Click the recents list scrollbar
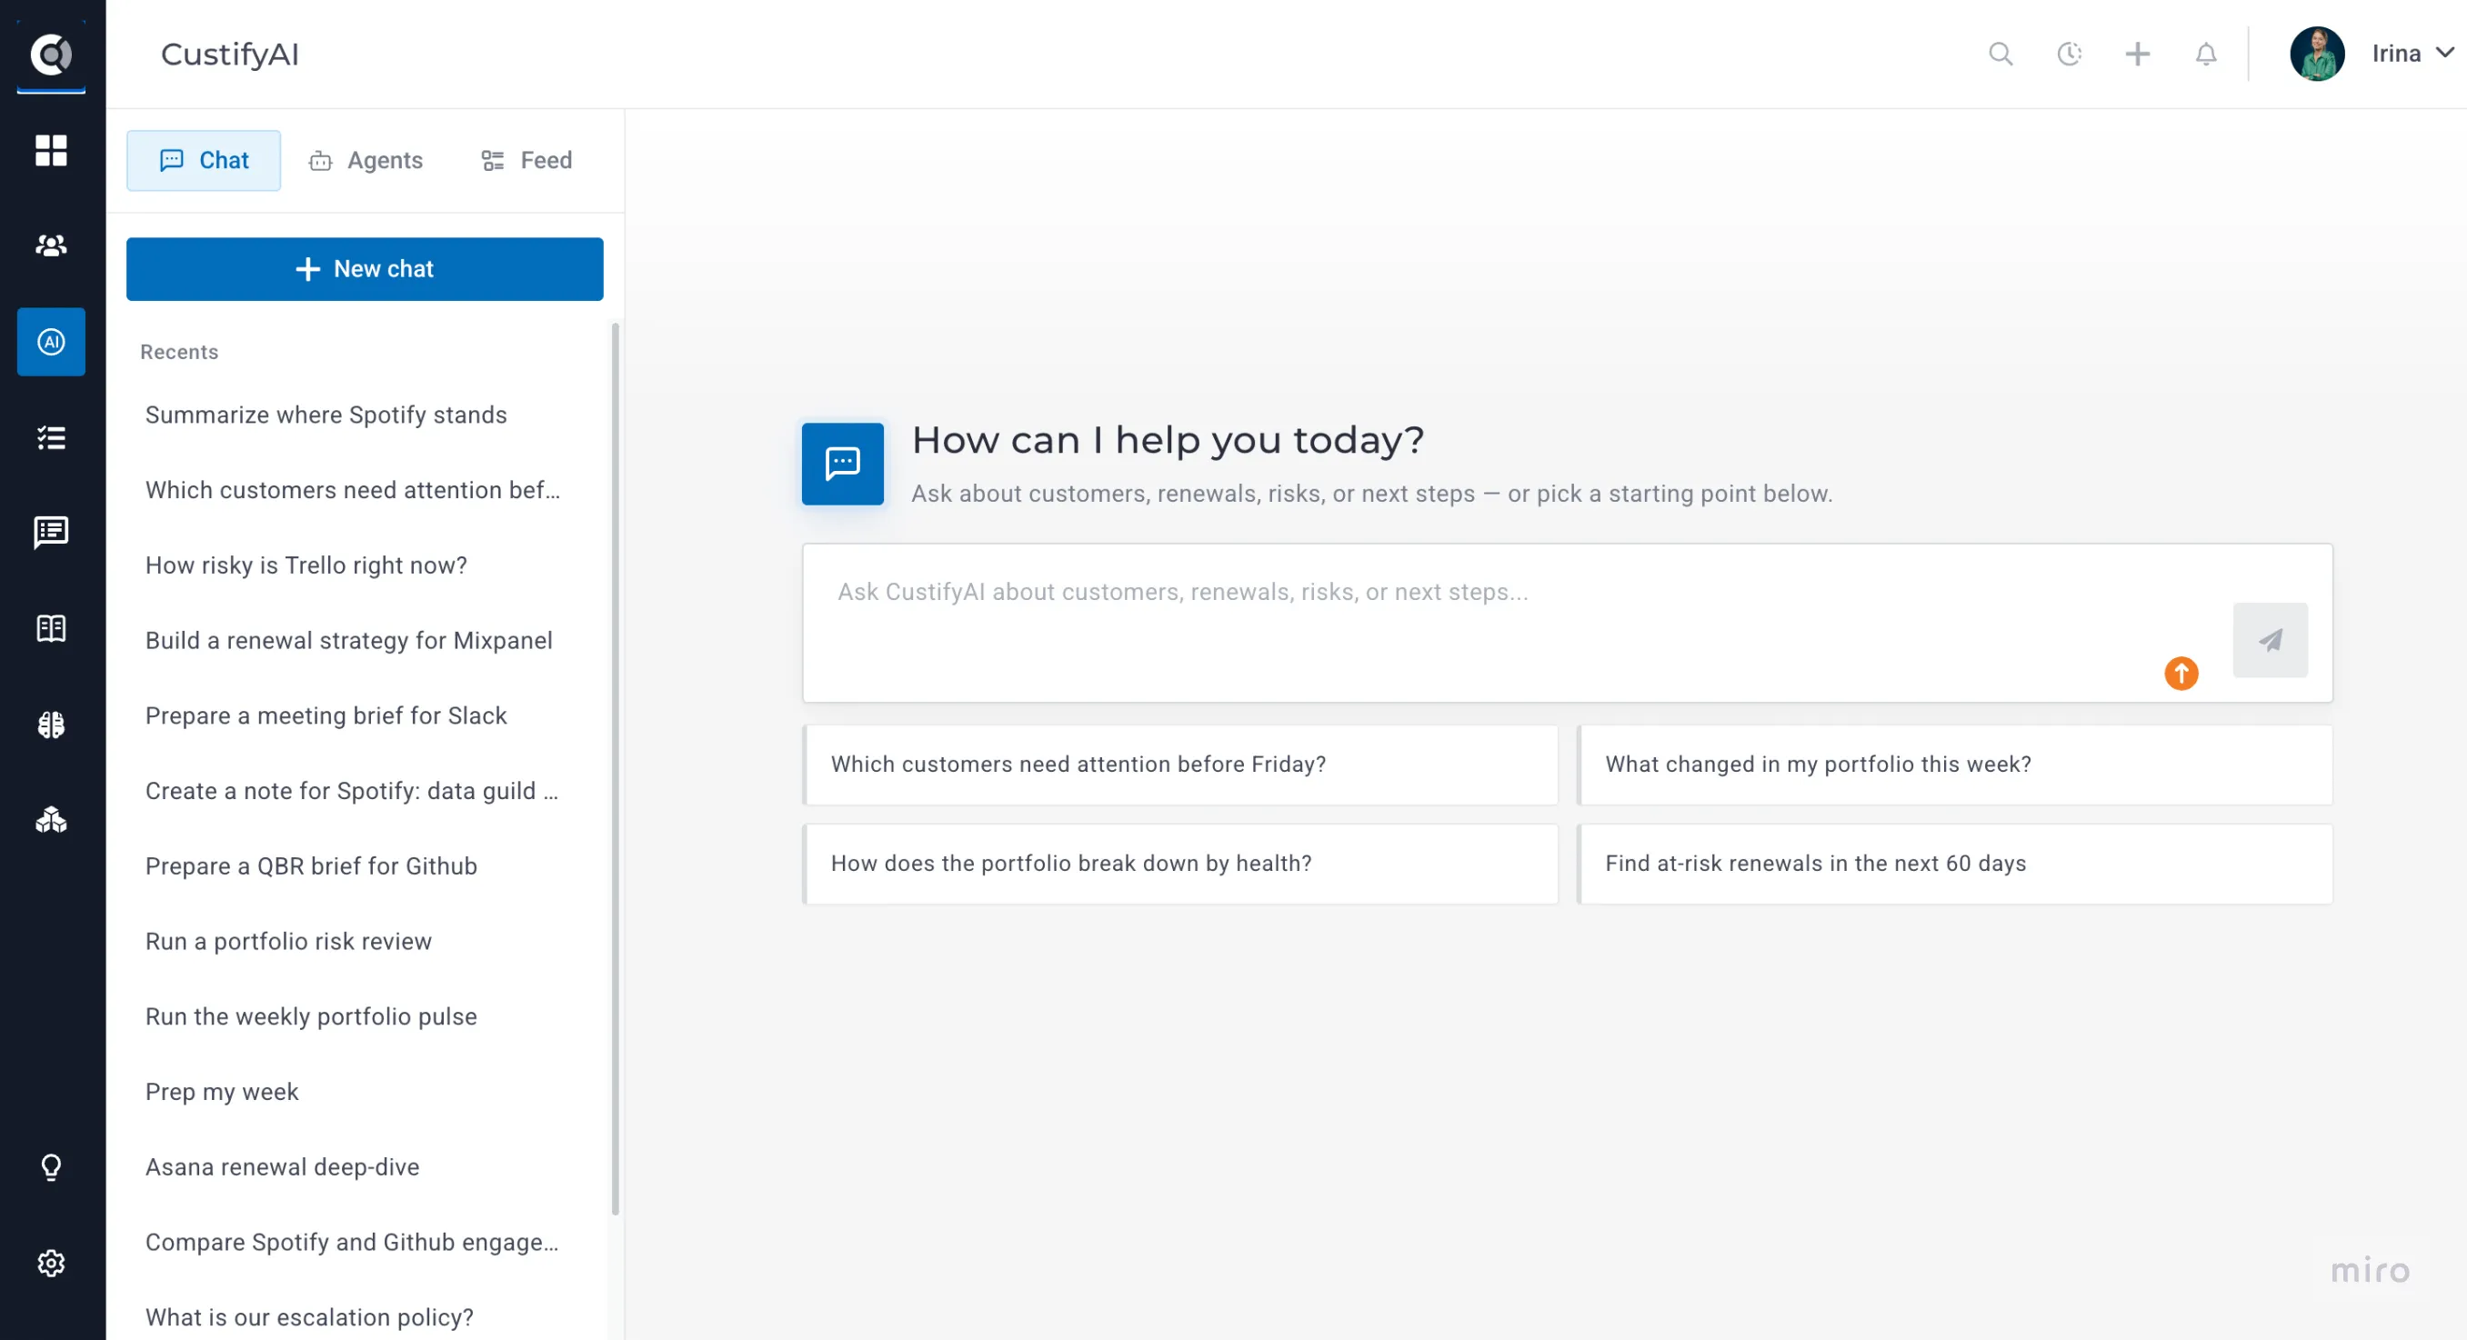 [615, 768]
